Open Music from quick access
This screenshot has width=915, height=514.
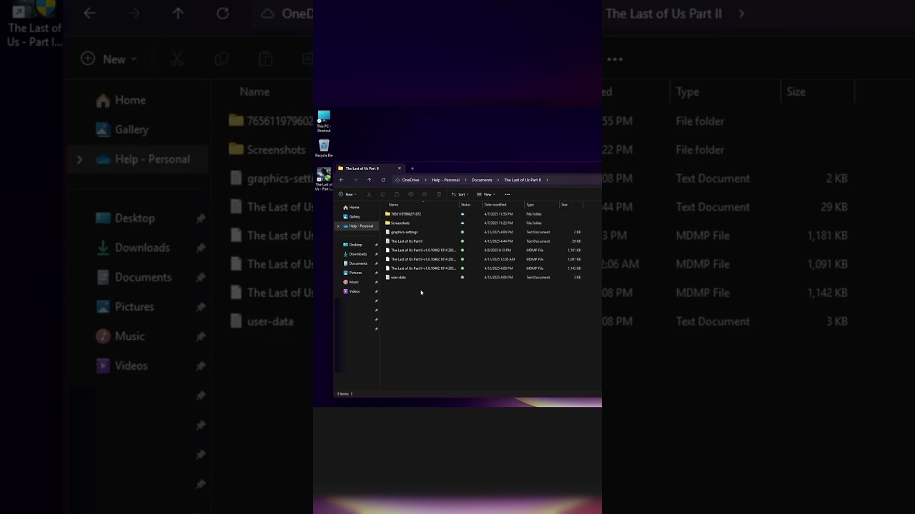354,282
